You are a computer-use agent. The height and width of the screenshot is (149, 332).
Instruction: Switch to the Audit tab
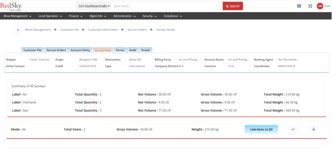[133, 50]
